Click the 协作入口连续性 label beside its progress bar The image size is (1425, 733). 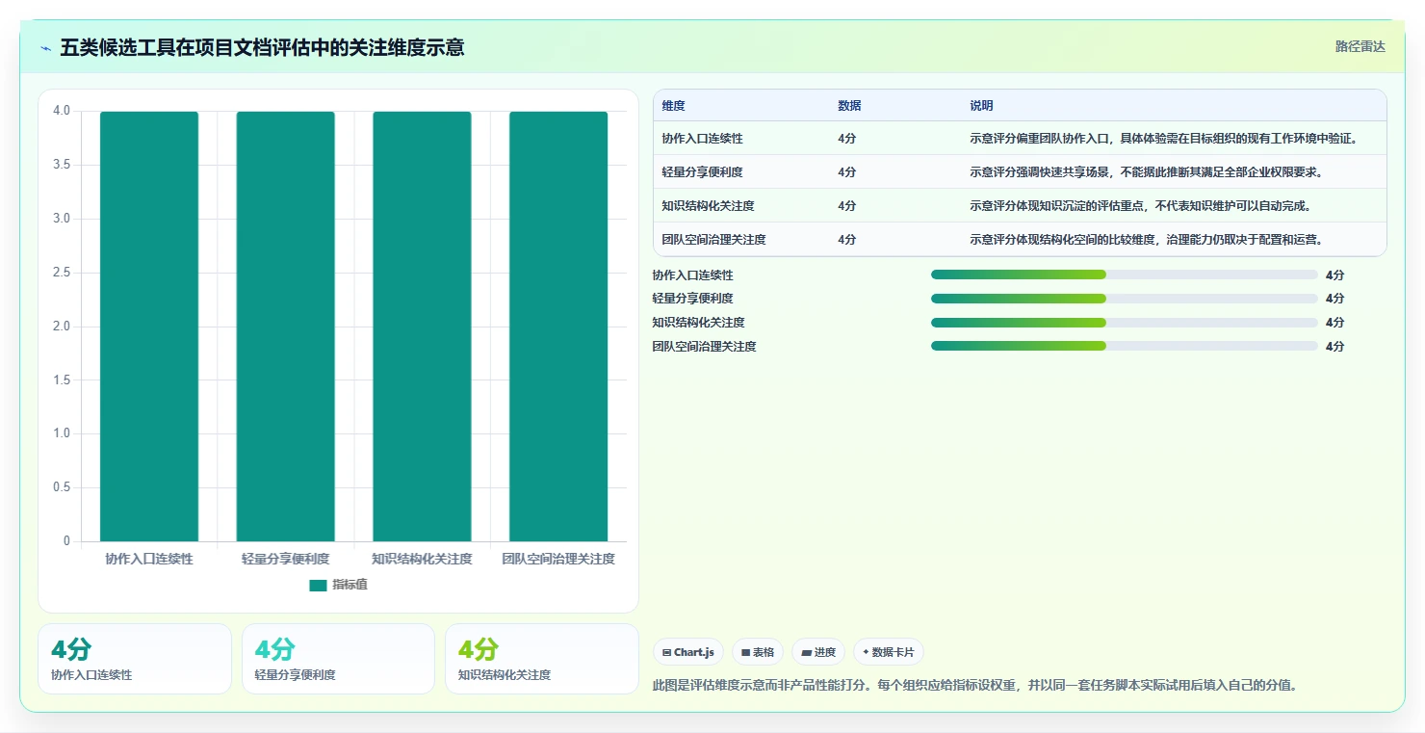pyautogui.click(x=692, y=275)
